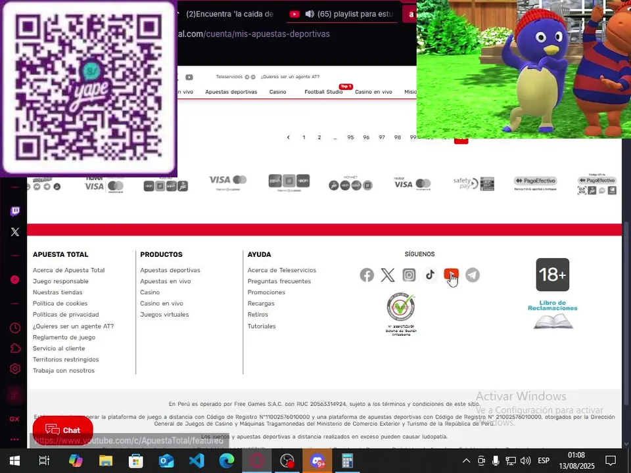Open Recargas under Ayuda

pyautogui.click(x=261, y=304)
